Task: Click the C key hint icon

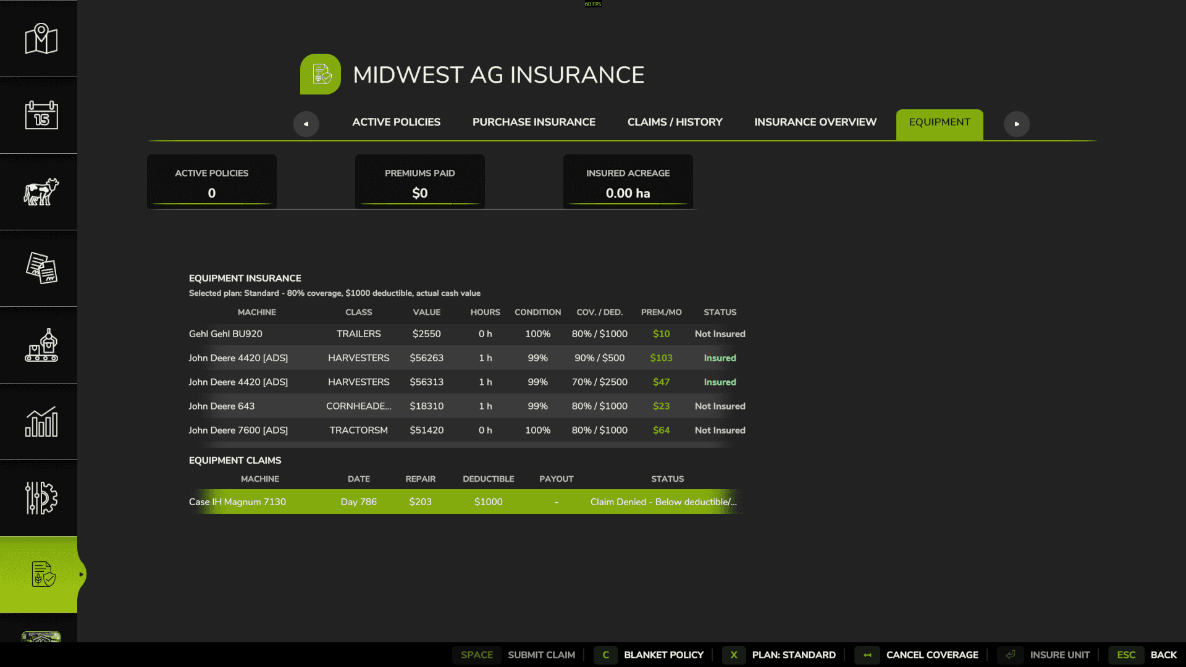Action: [x=606, y=655]
